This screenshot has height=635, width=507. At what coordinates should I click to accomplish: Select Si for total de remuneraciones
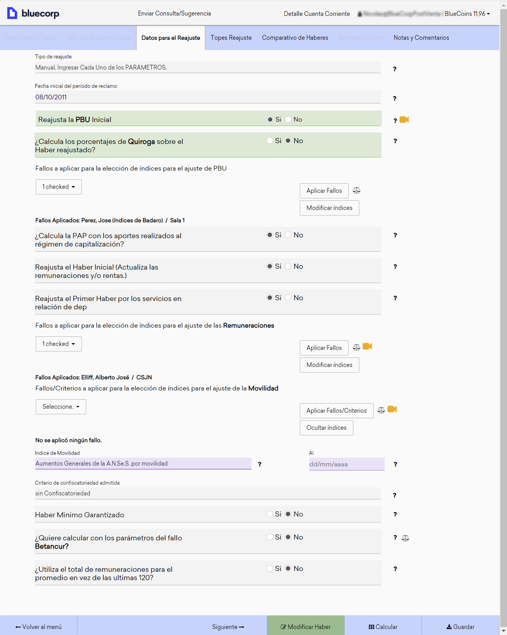[x=270, y=568]
